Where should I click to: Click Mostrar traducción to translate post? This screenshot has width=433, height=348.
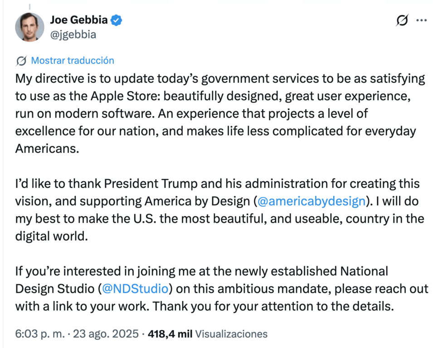pyautogui.click(x=73, y=60)
